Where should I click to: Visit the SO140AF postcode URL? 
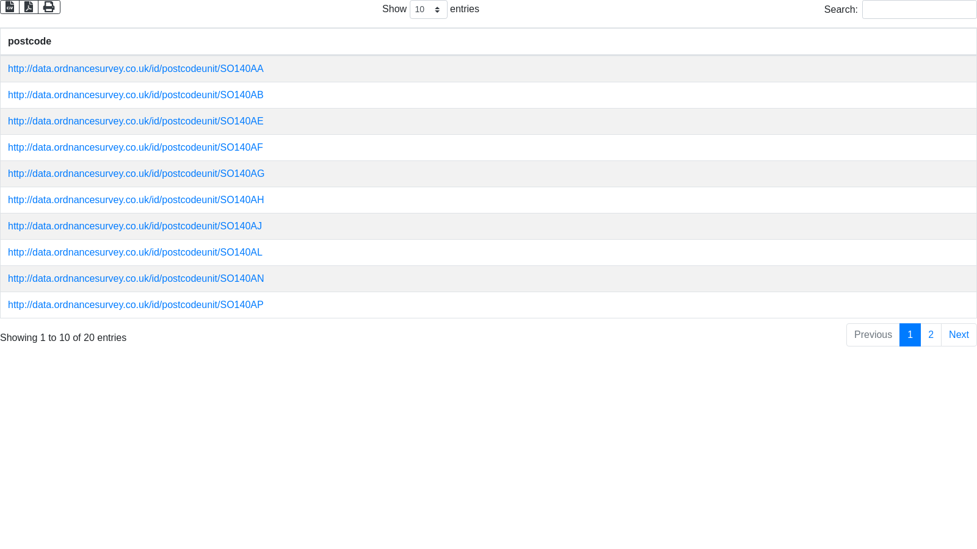135,148
